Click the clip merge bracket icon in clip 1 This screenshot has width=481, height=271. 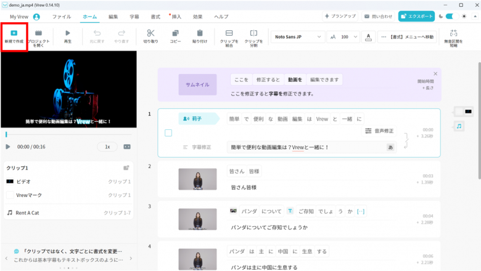pos(406,141)
